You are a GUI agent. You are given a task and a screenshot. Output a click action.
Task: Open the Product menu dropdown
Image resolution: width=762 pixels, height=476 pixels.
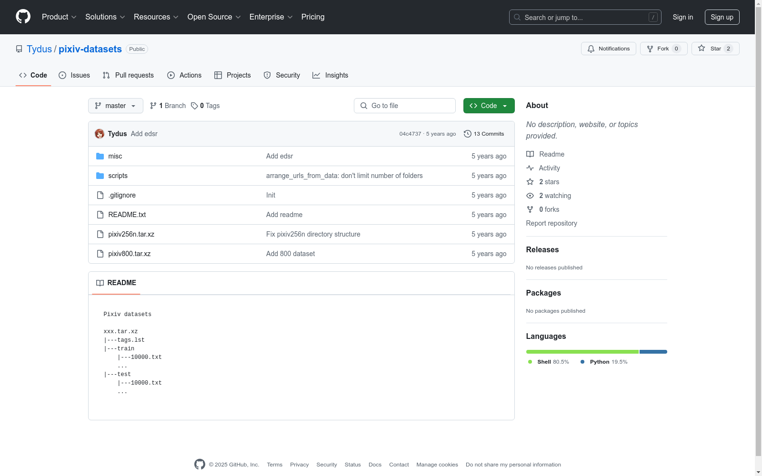point(59,17)
